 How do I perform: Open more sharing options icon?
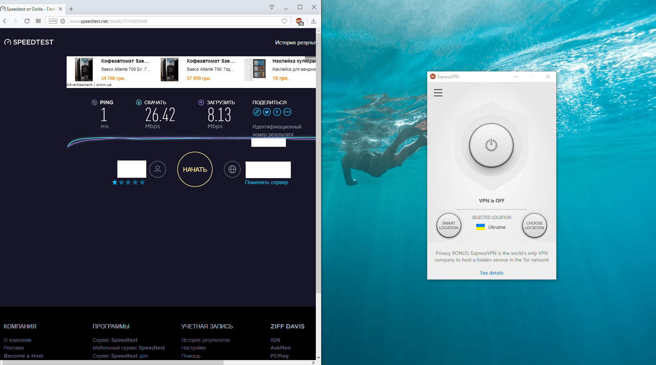point(287,112)
